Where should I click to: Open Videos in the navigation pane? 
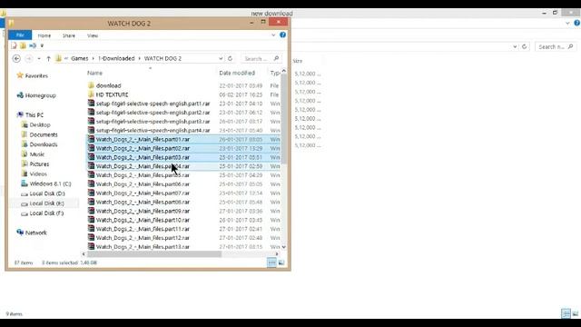coord(38,173)
